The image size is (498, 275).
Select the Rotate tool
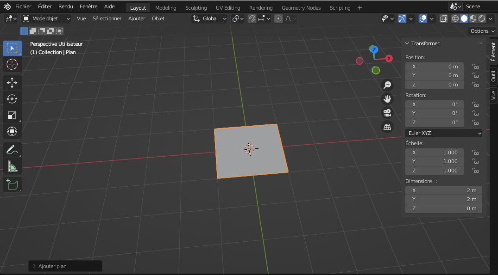pyautogui.click(x=13, y=99)
